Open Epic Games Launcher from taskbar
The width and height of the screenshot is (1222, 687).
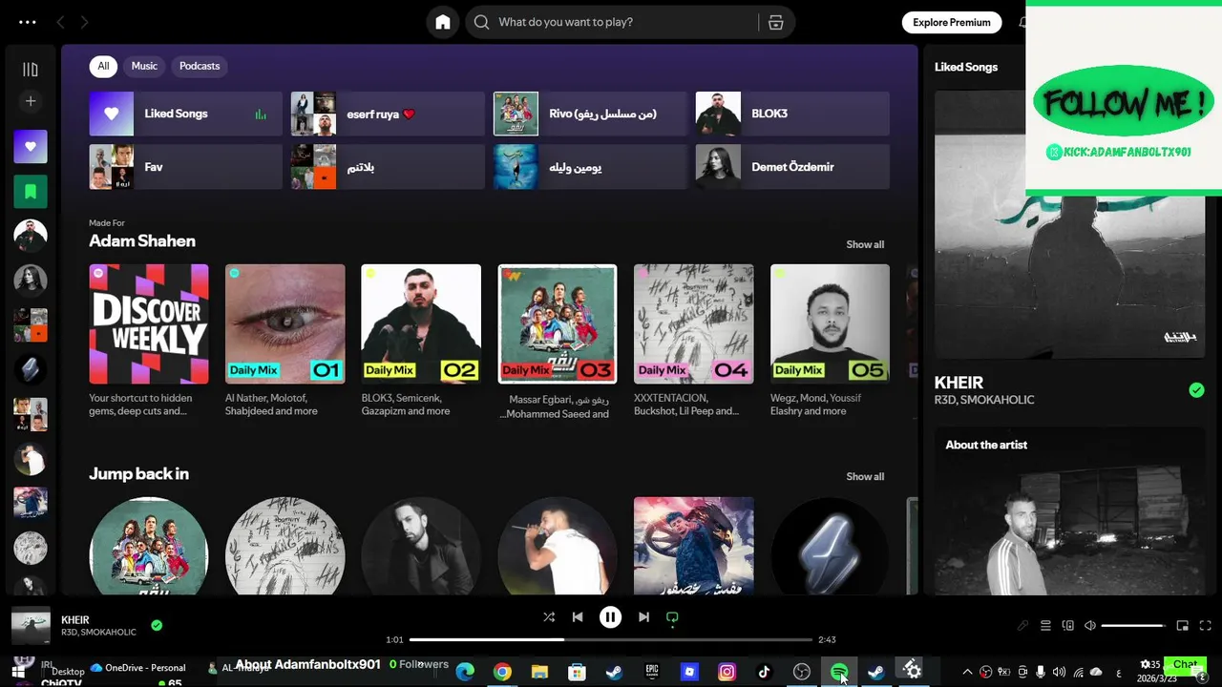click(652, 672)
